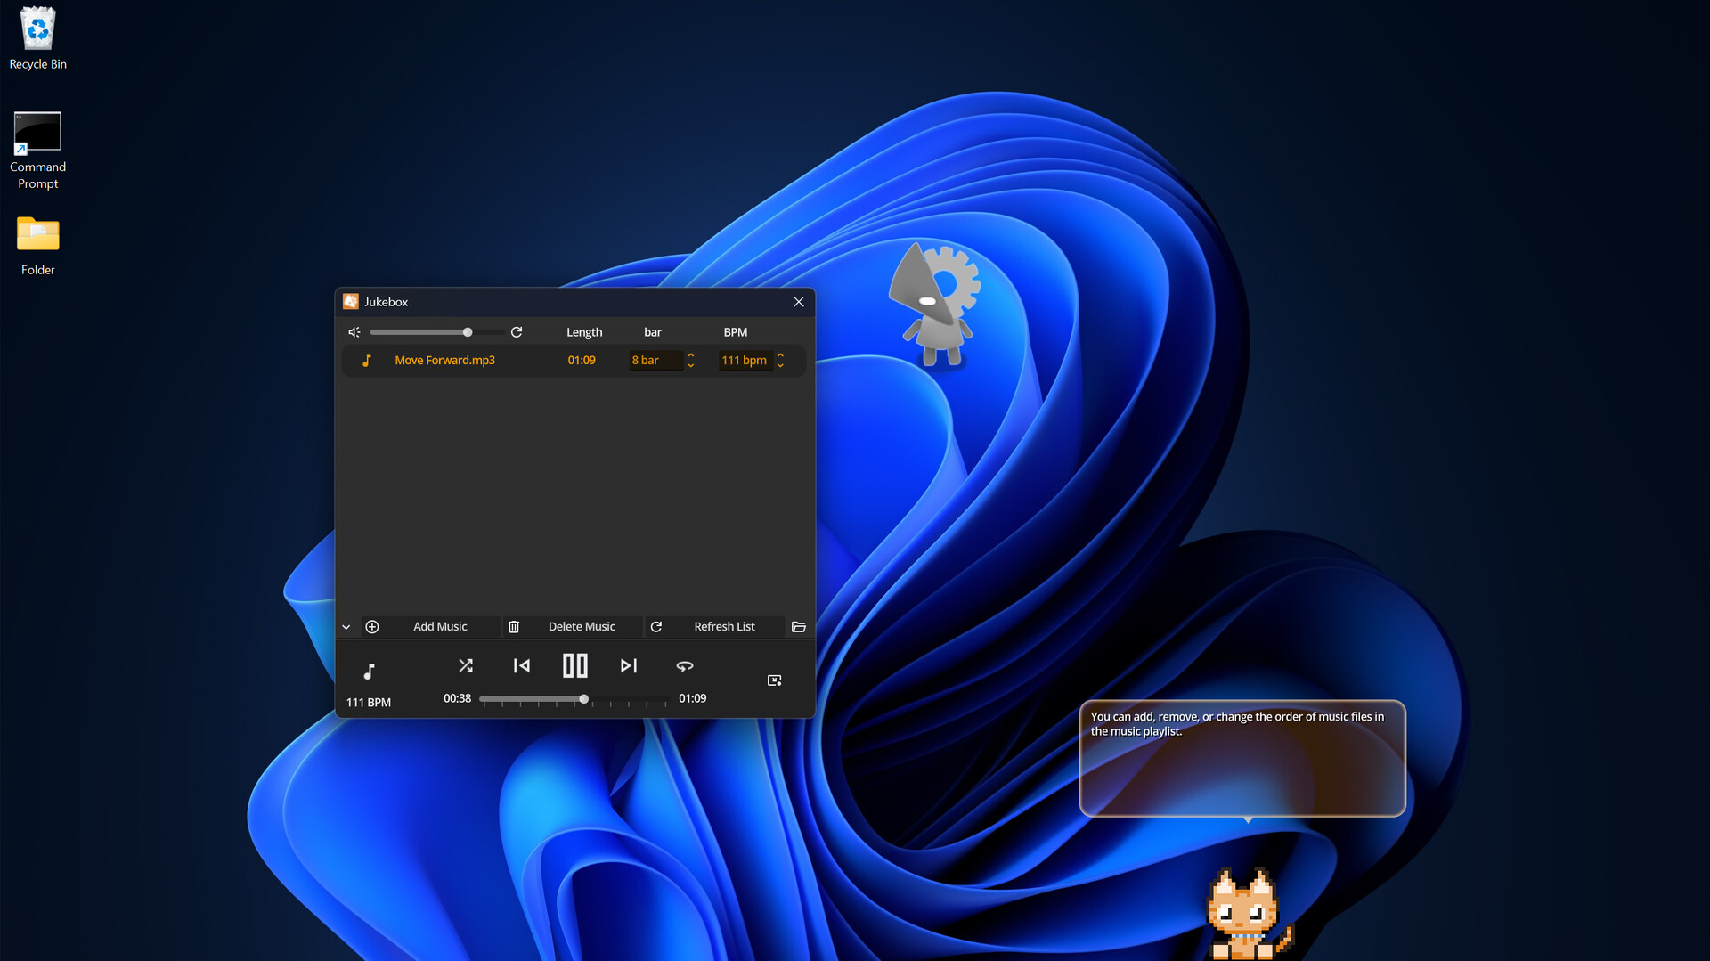Screen dimensions: 1710x961
Task: Skip to previous track
Action: tap(522, 665)
